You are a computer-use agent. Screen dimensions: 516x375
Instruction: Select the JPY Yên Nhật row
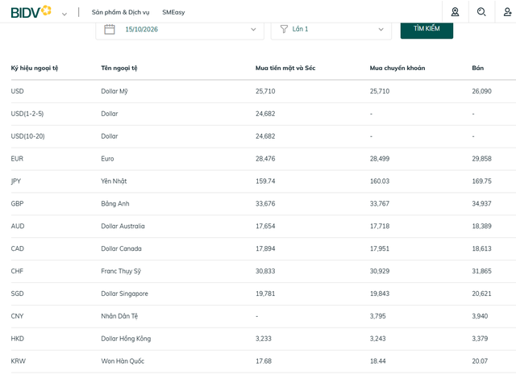point(264,181)
